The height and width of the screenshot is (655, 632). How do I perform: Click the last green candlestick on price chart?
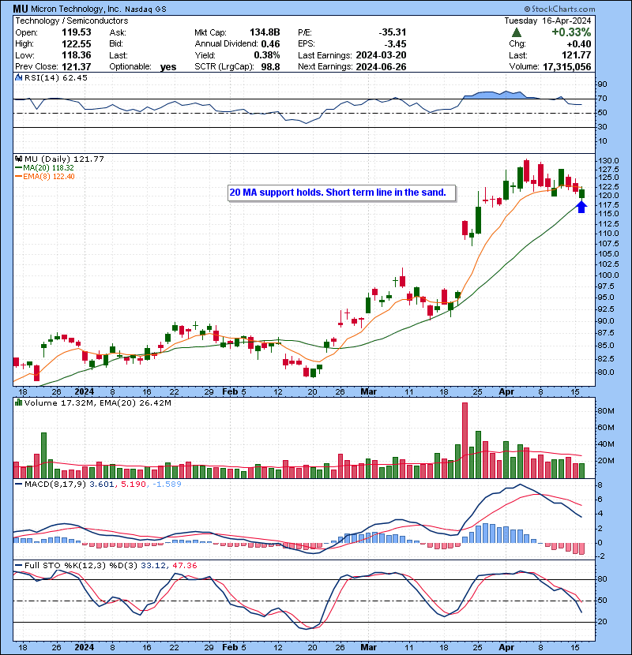coord(581,194)
